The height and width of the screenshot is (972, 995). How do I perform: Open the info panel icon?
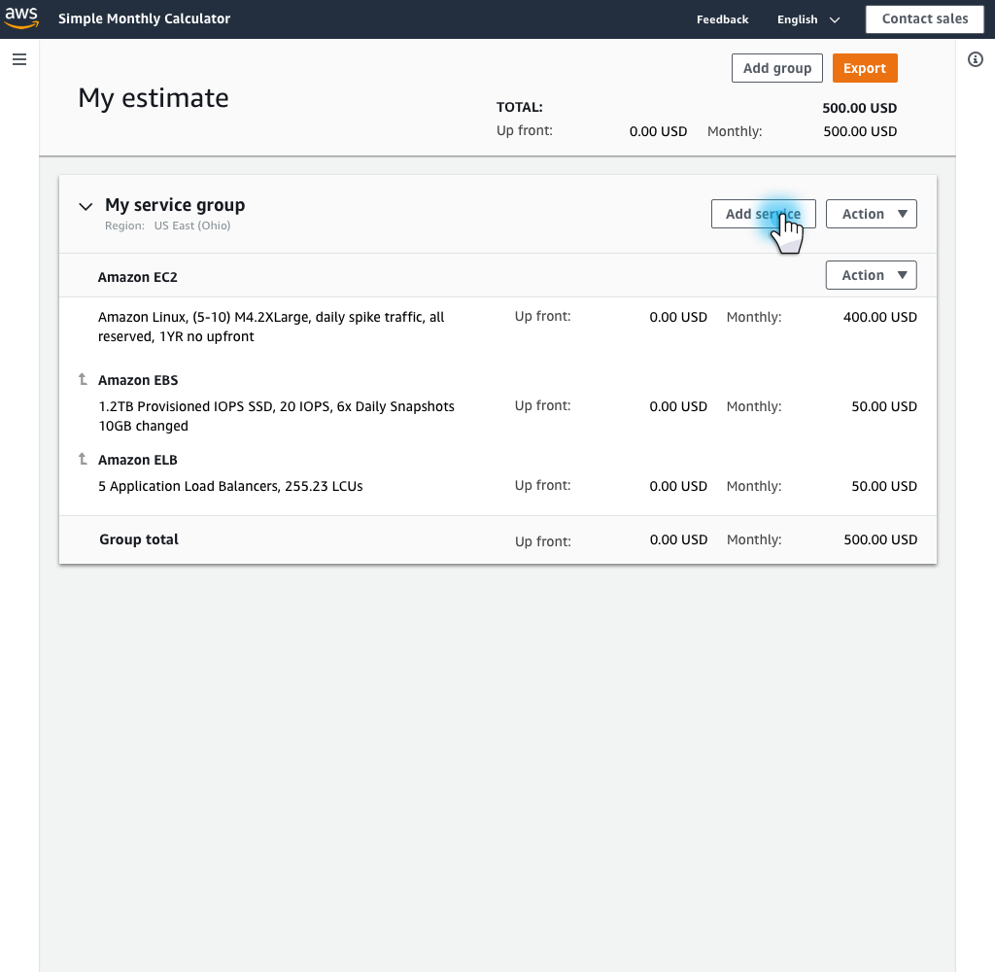tap(976, 59)
